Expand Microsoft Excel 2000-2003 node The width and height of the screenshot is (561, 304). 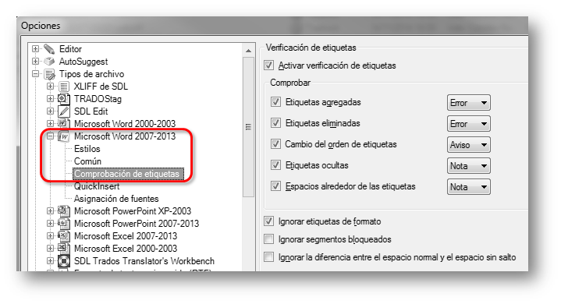50,249
